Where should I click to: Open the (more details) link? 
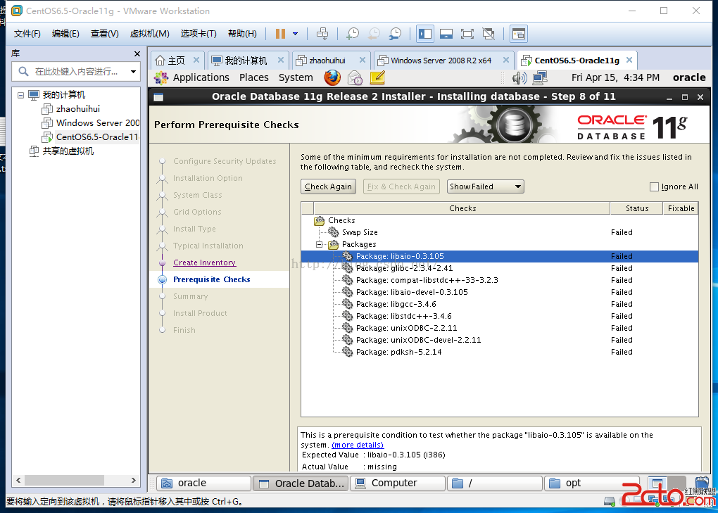pyautogui.click(x=358, y=445)
